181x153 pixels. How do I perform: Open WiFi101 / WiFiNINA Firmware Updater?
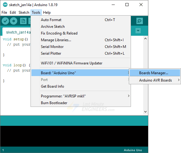[x=81, y=63]
